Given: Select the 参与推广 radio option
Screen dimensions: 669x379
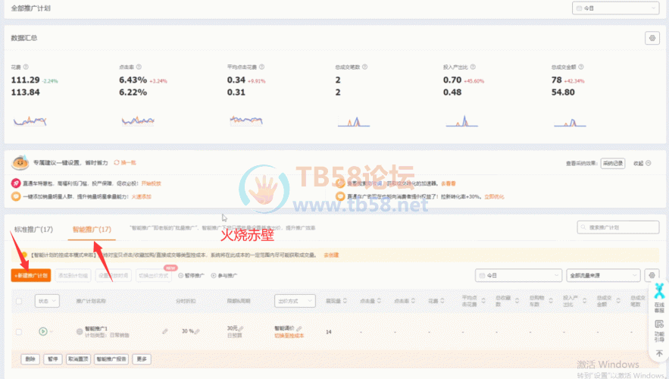Looking at the screenshot, I should tap(227, 275).
